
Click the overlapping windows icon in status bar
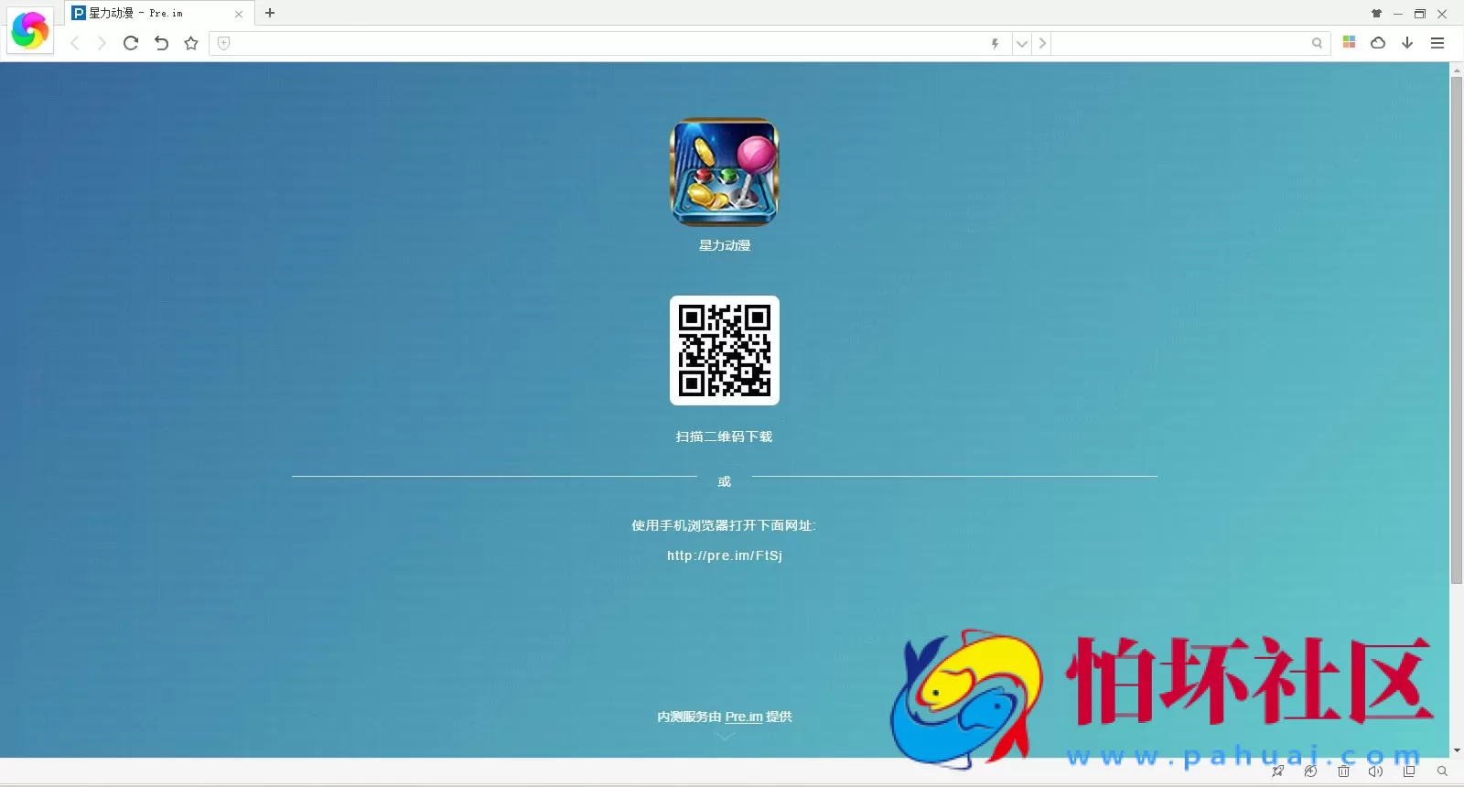click(1409, 771)
